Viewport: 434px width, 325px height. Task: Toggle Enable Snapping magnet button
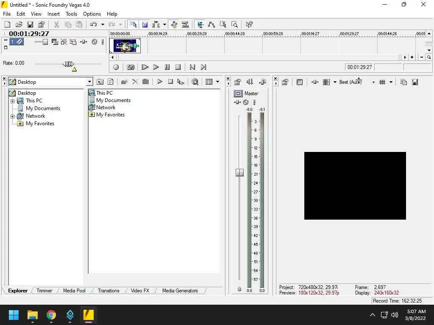pyautogui.click(x=133, y=25)
